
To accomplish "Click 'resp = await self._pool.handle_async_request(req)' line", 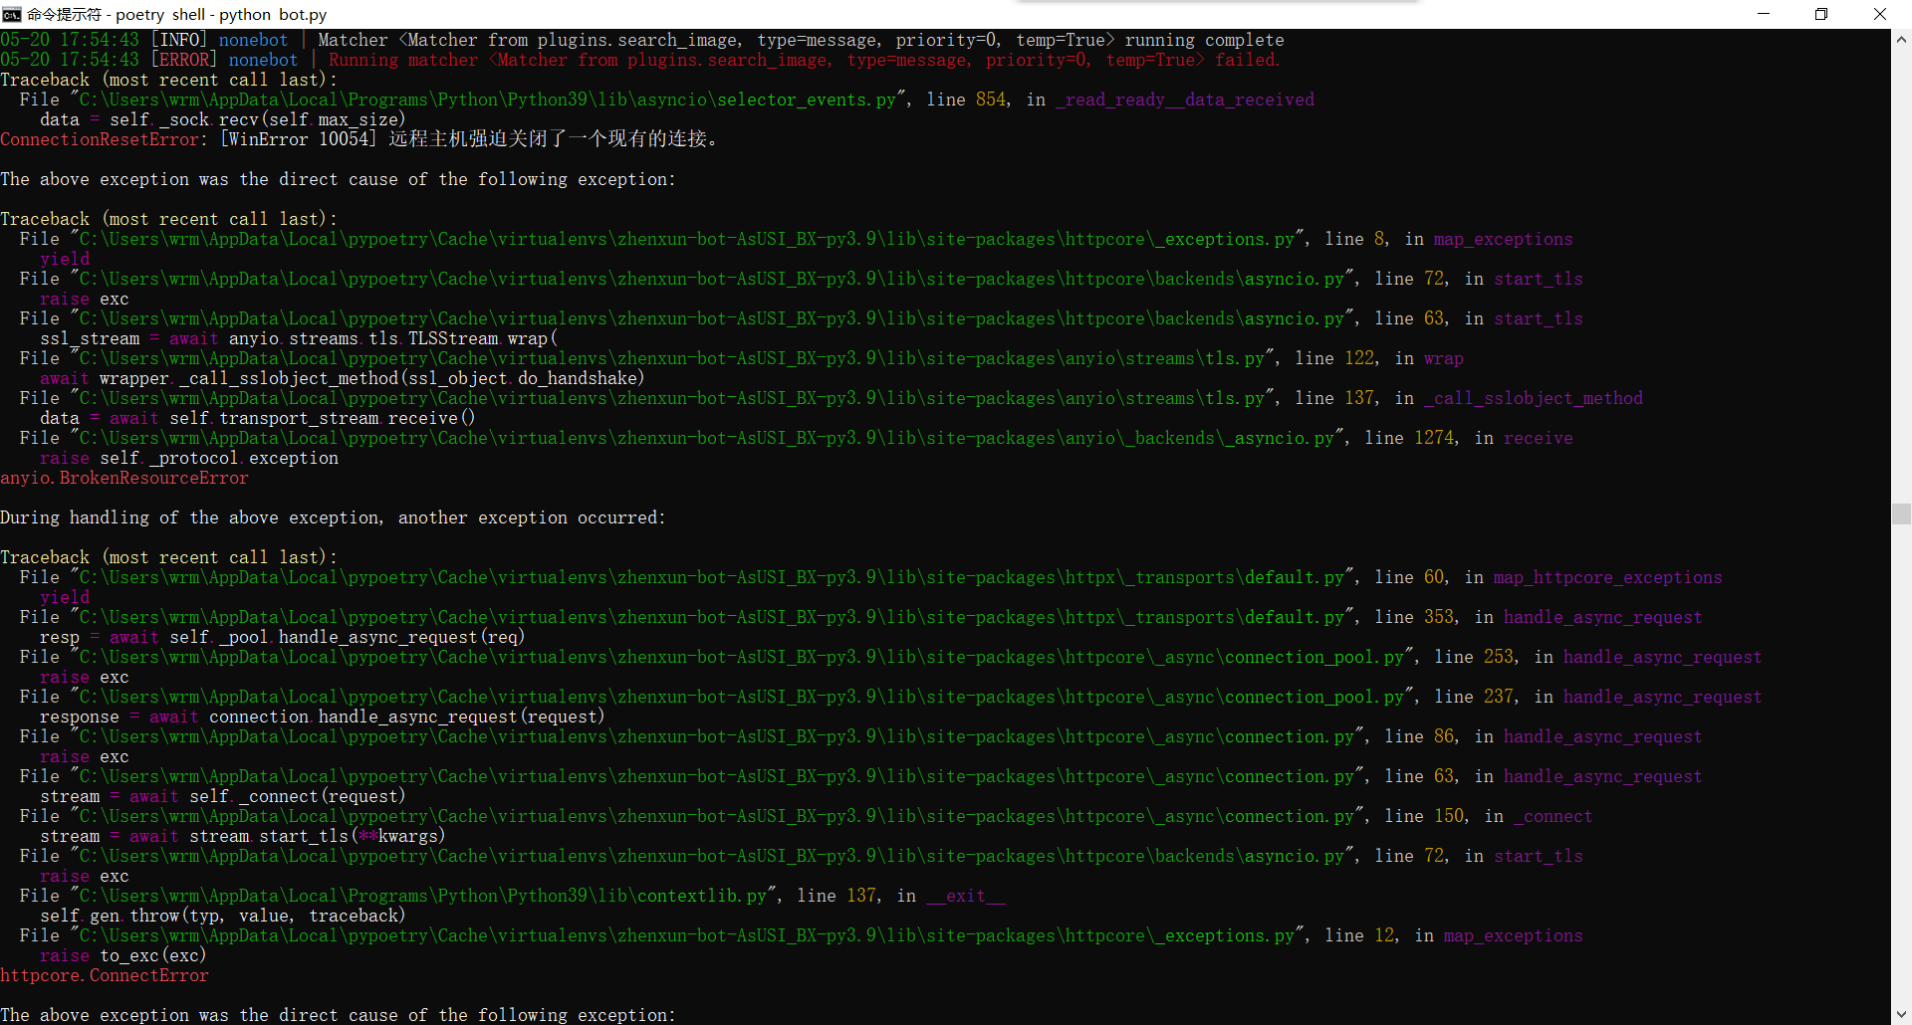I will click(283, 637).
